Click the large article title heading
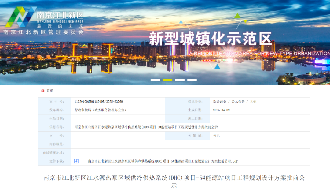 (174, 182)
